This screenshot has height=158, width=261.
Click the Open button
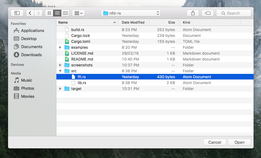tap(239, 142)
